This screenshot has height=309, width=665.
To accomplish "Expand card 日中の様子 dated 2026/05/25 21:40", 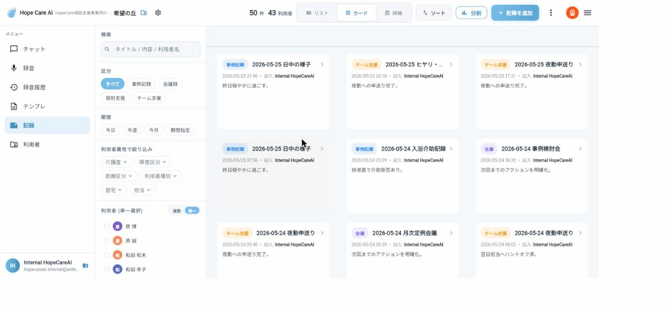I will (322, 64).
